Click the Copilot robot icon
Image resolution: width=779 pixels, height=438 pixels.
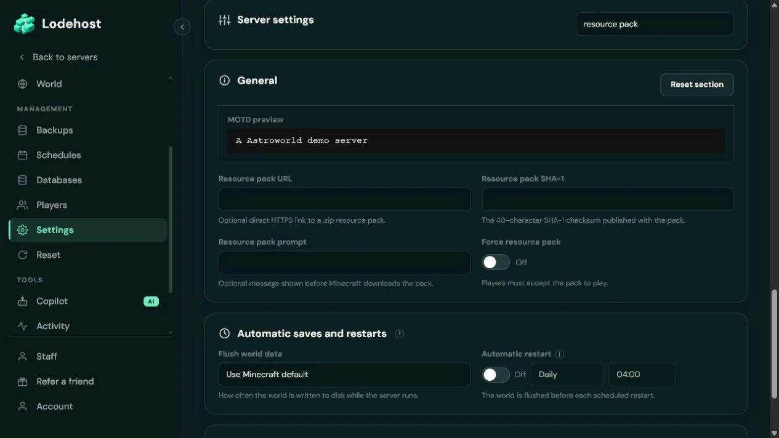pos(23,301)
